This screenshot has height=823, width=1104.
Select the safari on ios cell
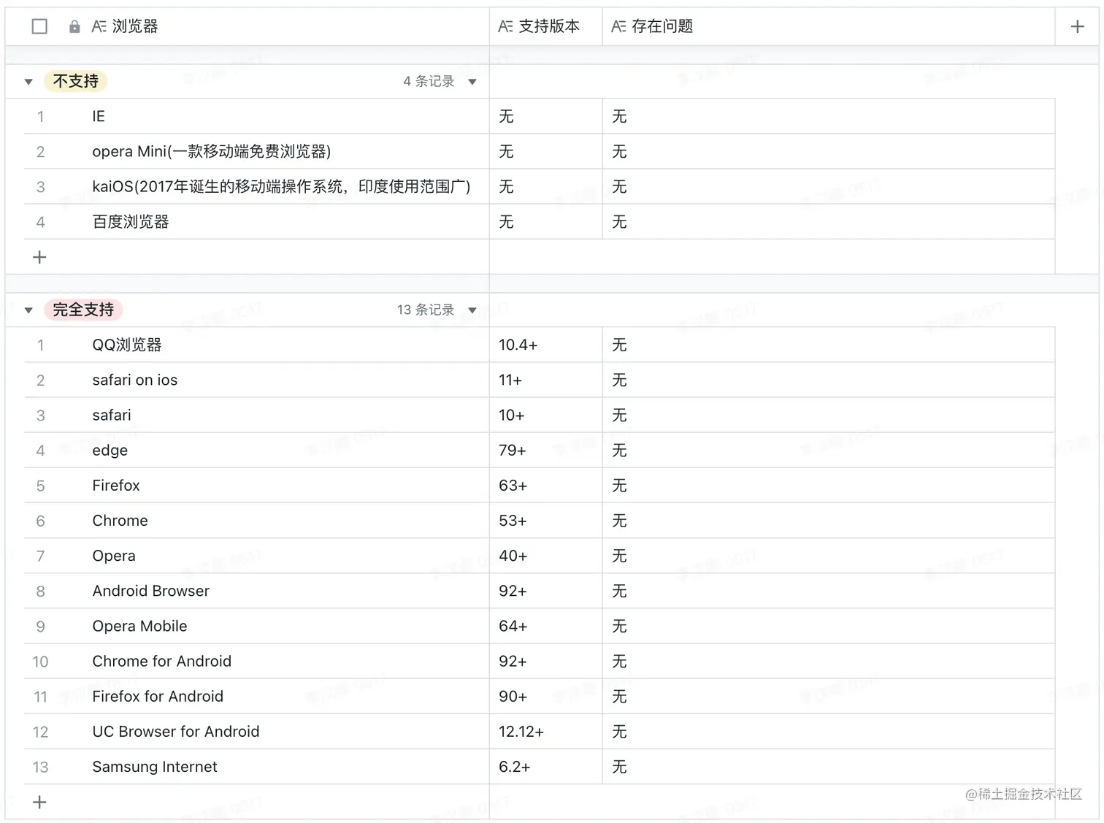click(x=256, y=380)
